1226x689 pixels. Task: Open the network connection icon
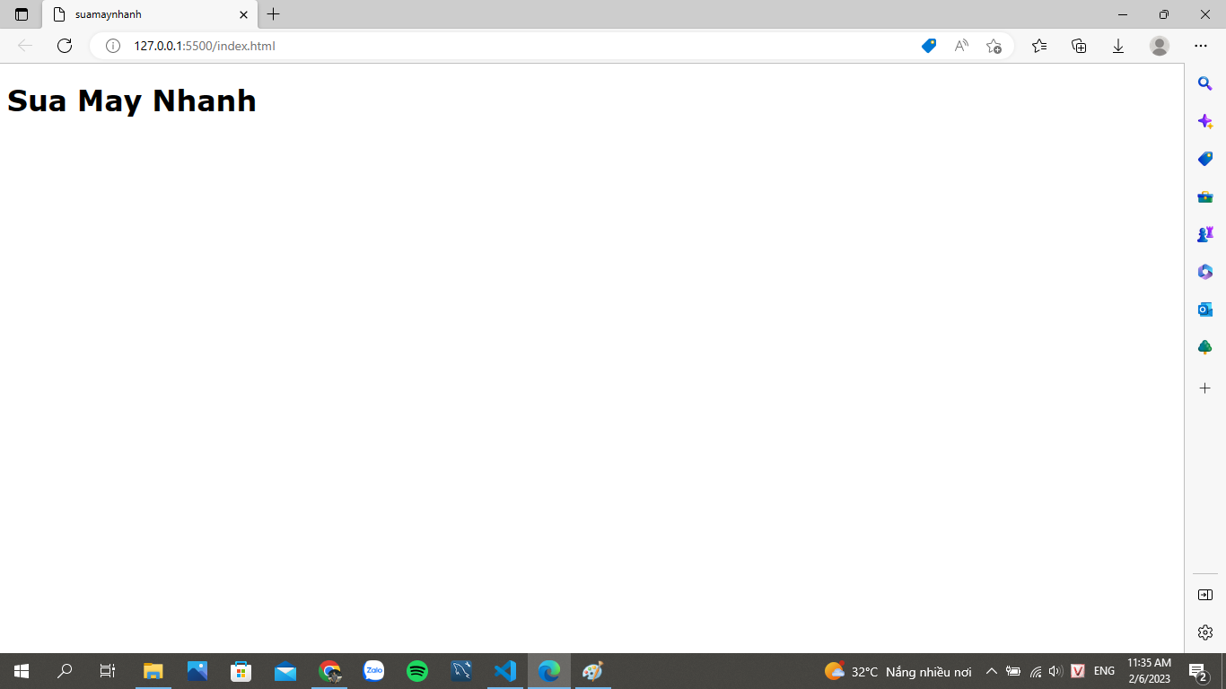(1036, 671)
